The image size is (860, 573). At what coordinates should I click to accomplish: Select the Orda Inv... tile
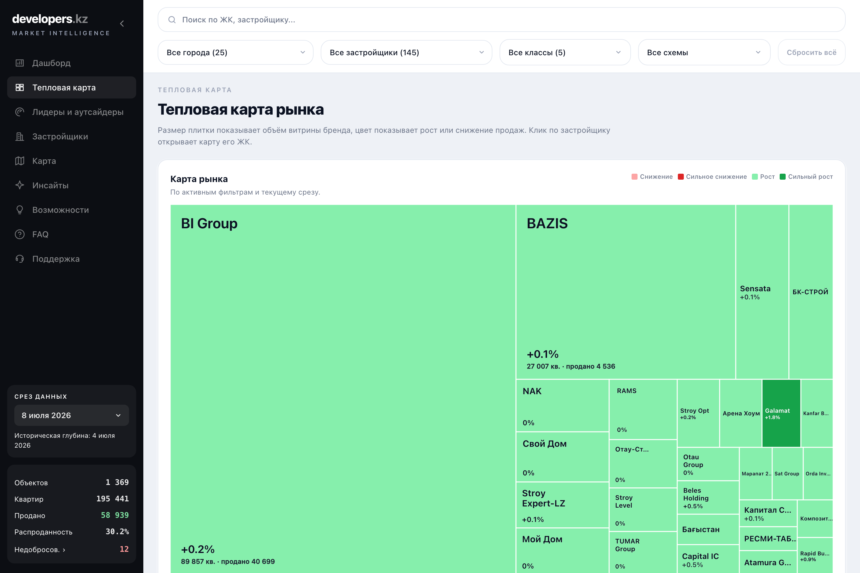point(818,474)
